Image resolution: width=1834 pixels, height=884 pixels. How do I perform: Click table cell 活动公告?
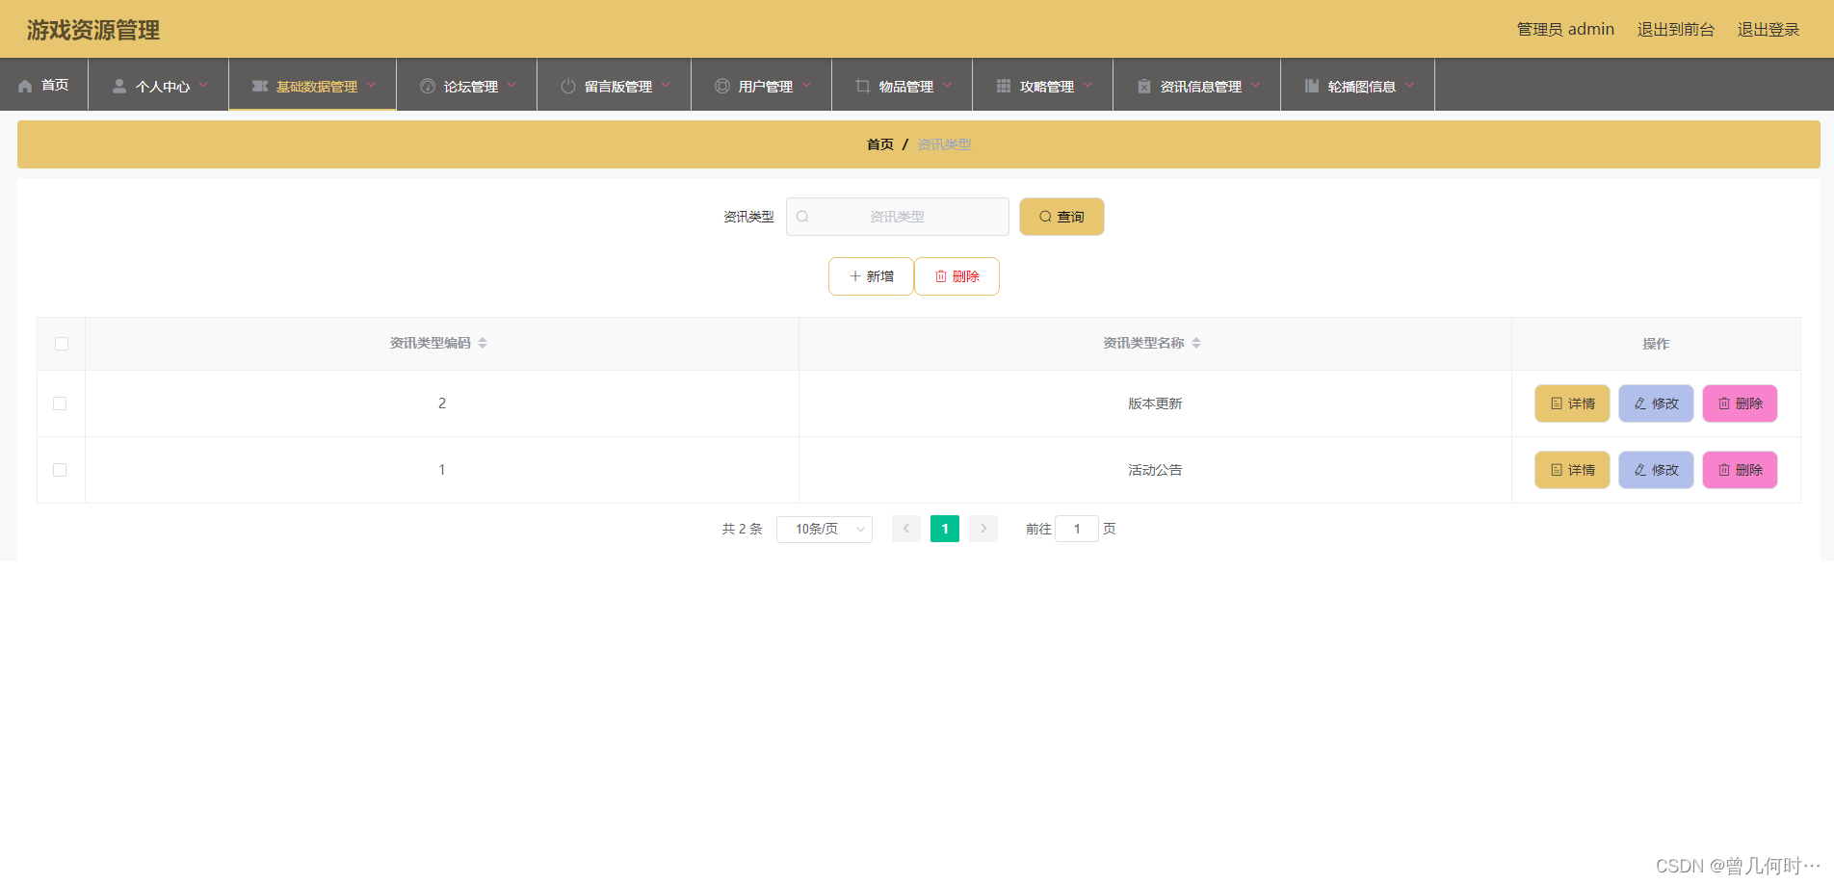pyautogui.click(x=1155, y=470)
